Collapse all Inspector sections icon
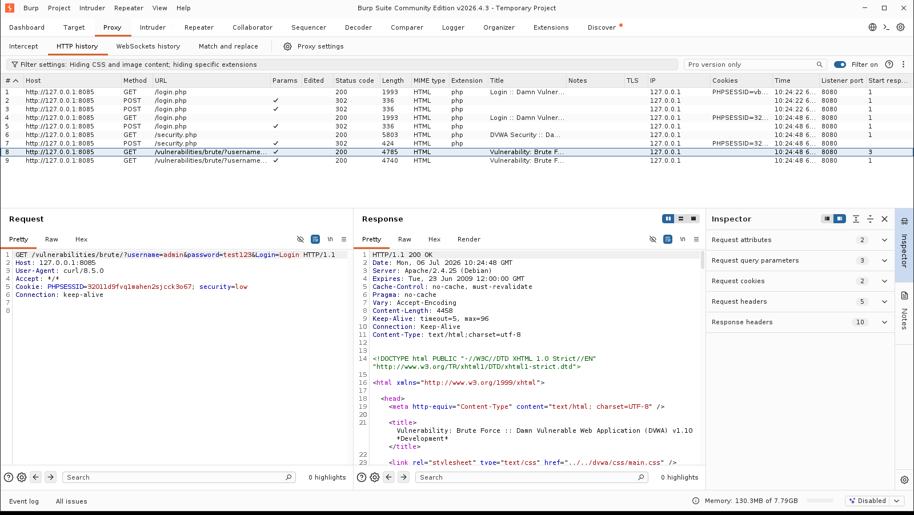 click(870, 219)
